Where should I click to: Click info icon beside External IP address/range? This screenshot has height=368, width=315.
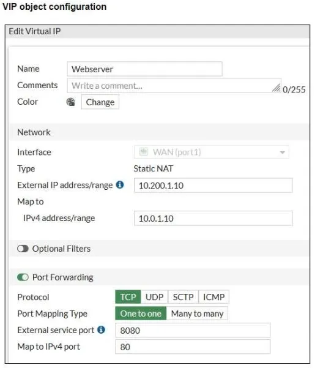coord(120,185)
